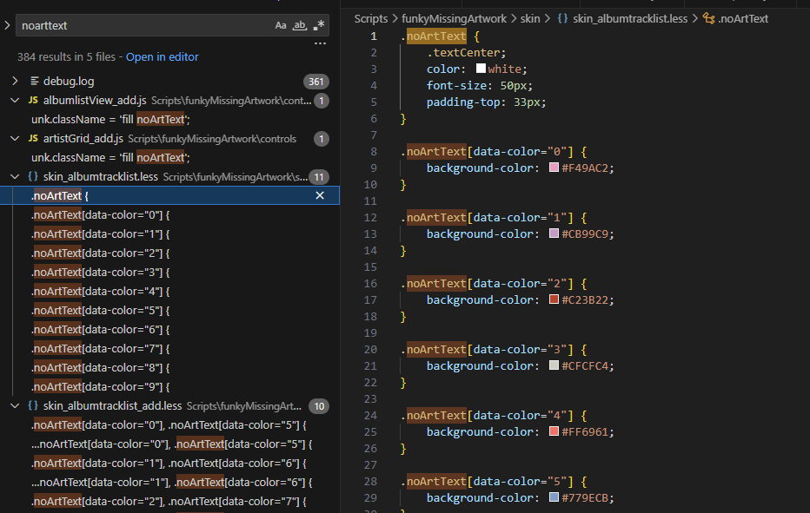Click the braces icon of skin_albumtracklist_add.less
The width and height of the screenshot is (810, 513).
click(x=33, y=406)
